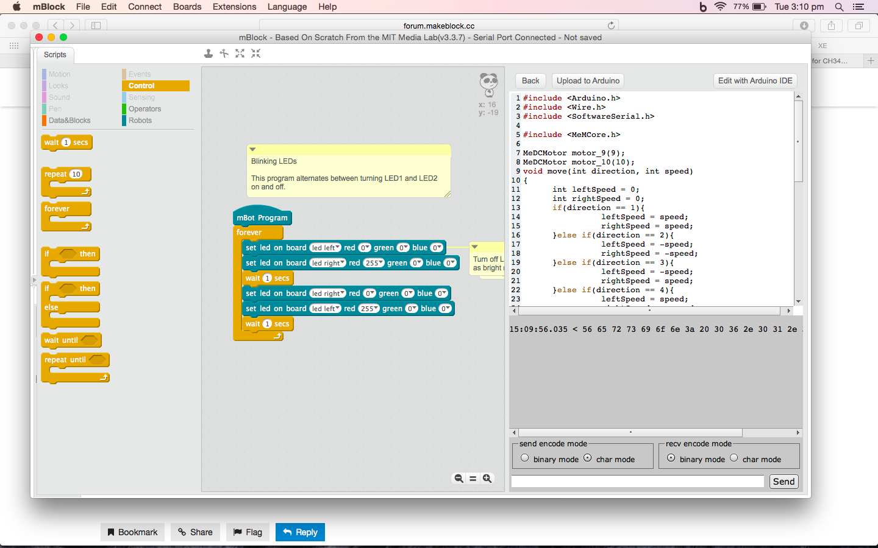The height and width of the screenshot is (548, 878).
Task: Click the forum Reply button
Action: (300, 532)
